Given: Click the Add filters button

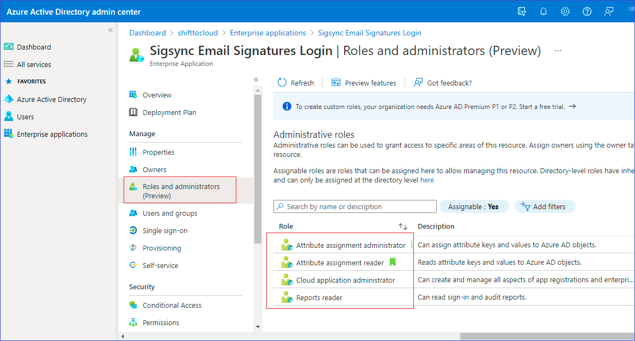Looking at the screenshot, I should click(545, 206).
